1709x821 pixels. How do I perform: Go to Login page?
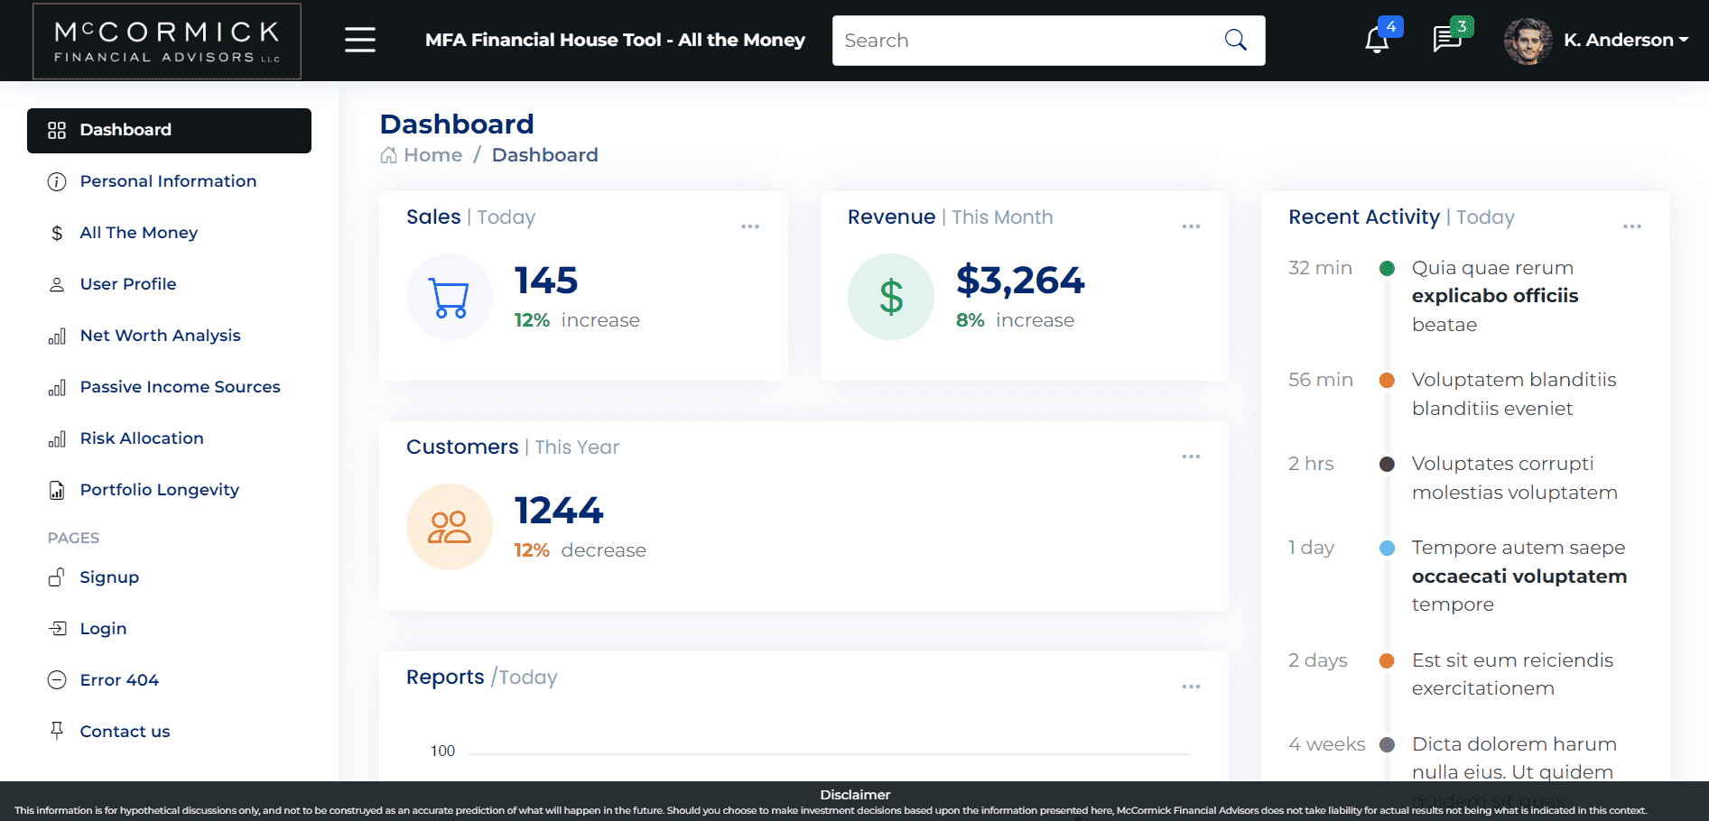pyautogui.click(x=169, y=629)
